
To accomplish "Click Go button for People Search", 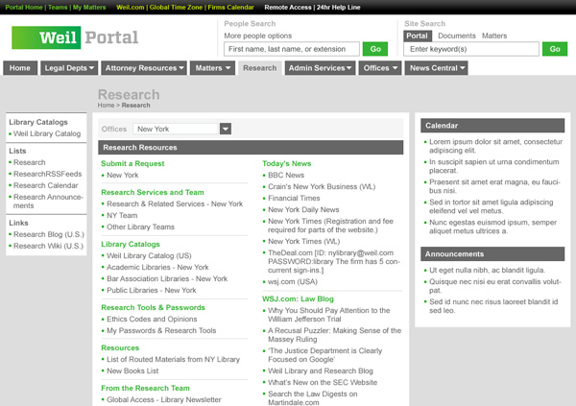I will 375,49.
